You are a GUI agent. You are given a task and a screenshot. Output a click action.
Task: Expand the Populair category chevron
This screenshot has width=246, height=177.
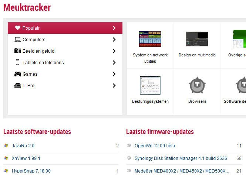(x=114, y=28)
